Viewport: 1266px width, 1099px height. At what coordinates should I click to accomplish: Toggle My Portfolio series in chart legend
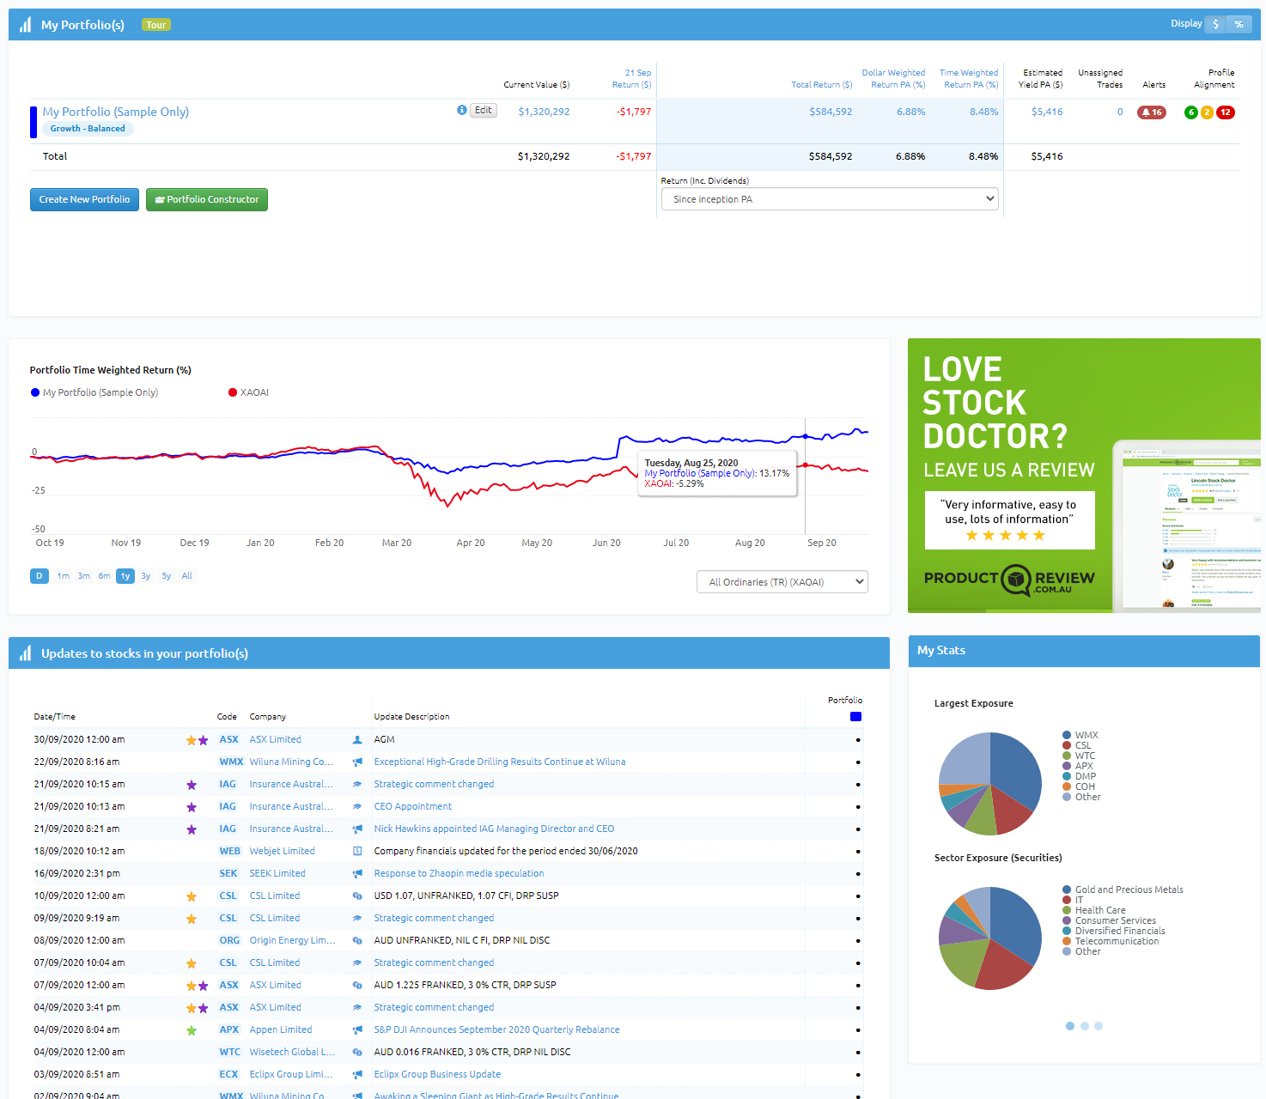(x=94, y=392)
